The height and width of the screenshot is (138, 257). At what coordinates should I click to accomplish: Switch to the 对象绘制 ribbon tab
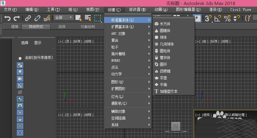pos(88,27)
